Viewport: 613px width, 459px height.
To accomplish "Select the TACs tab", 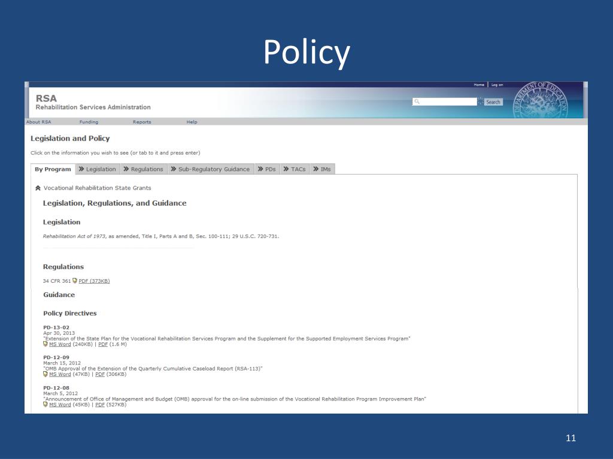I will 295,169.
